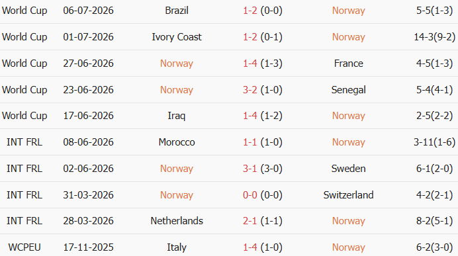Open the Italy team link
Screen dimensions: 458x256
(x=177, y=247)
